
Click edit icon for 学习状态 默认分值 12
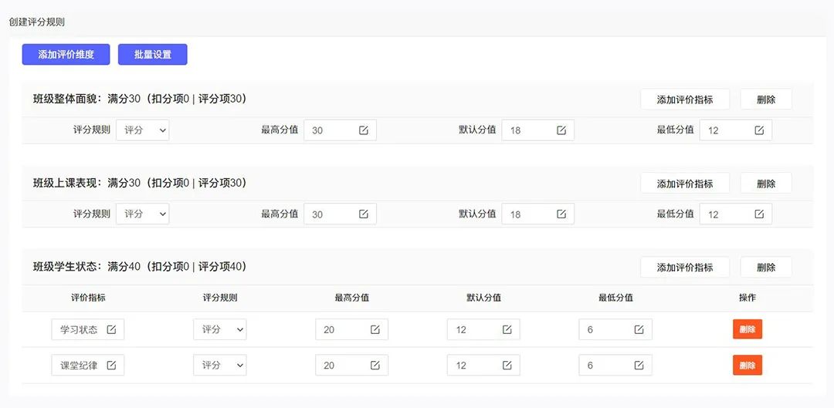click(x=507, y=329)
